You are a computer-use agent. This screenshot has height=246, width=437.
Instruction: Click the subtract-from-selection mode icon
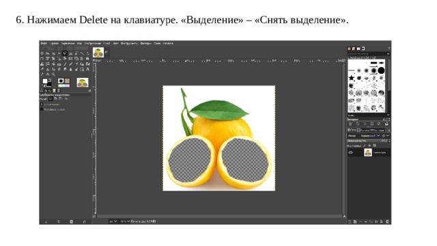tap(61, 98)
